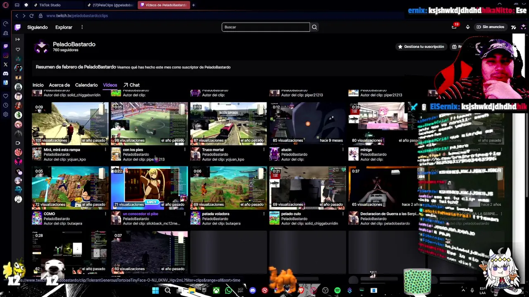Viewport: 529px width, 297px height.
Task: Open Twitch notifications inbox with badge
Action: click(x=454, y=27)
